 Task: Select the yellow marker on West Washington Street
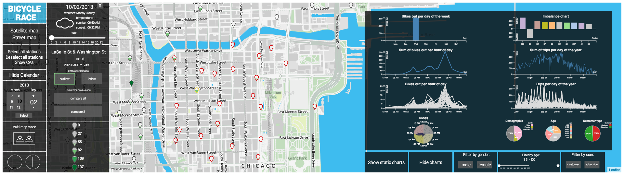click(197, 90)
